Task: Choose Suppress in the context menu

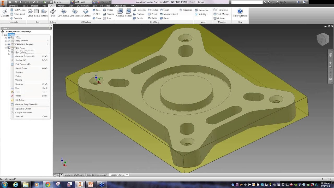Action: coord(30,72)
